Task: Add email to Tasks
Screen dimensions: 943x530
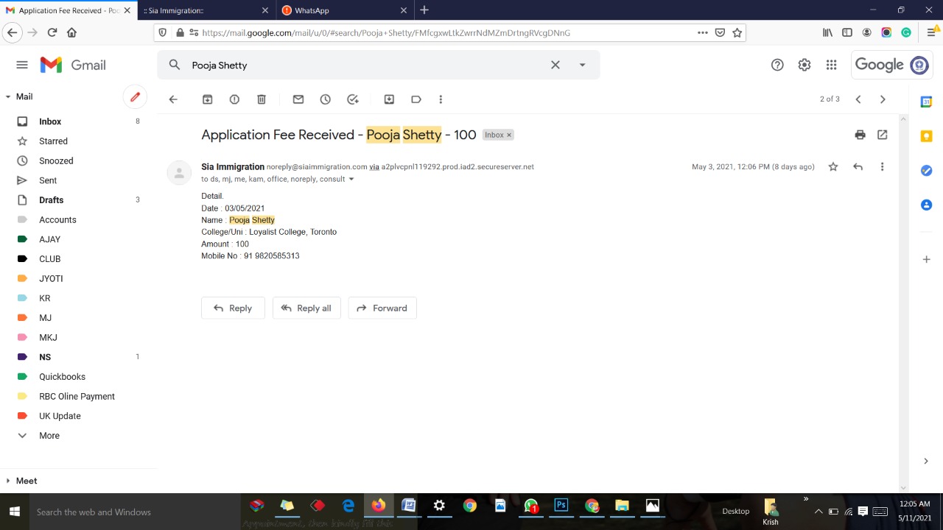Action: 353,99
